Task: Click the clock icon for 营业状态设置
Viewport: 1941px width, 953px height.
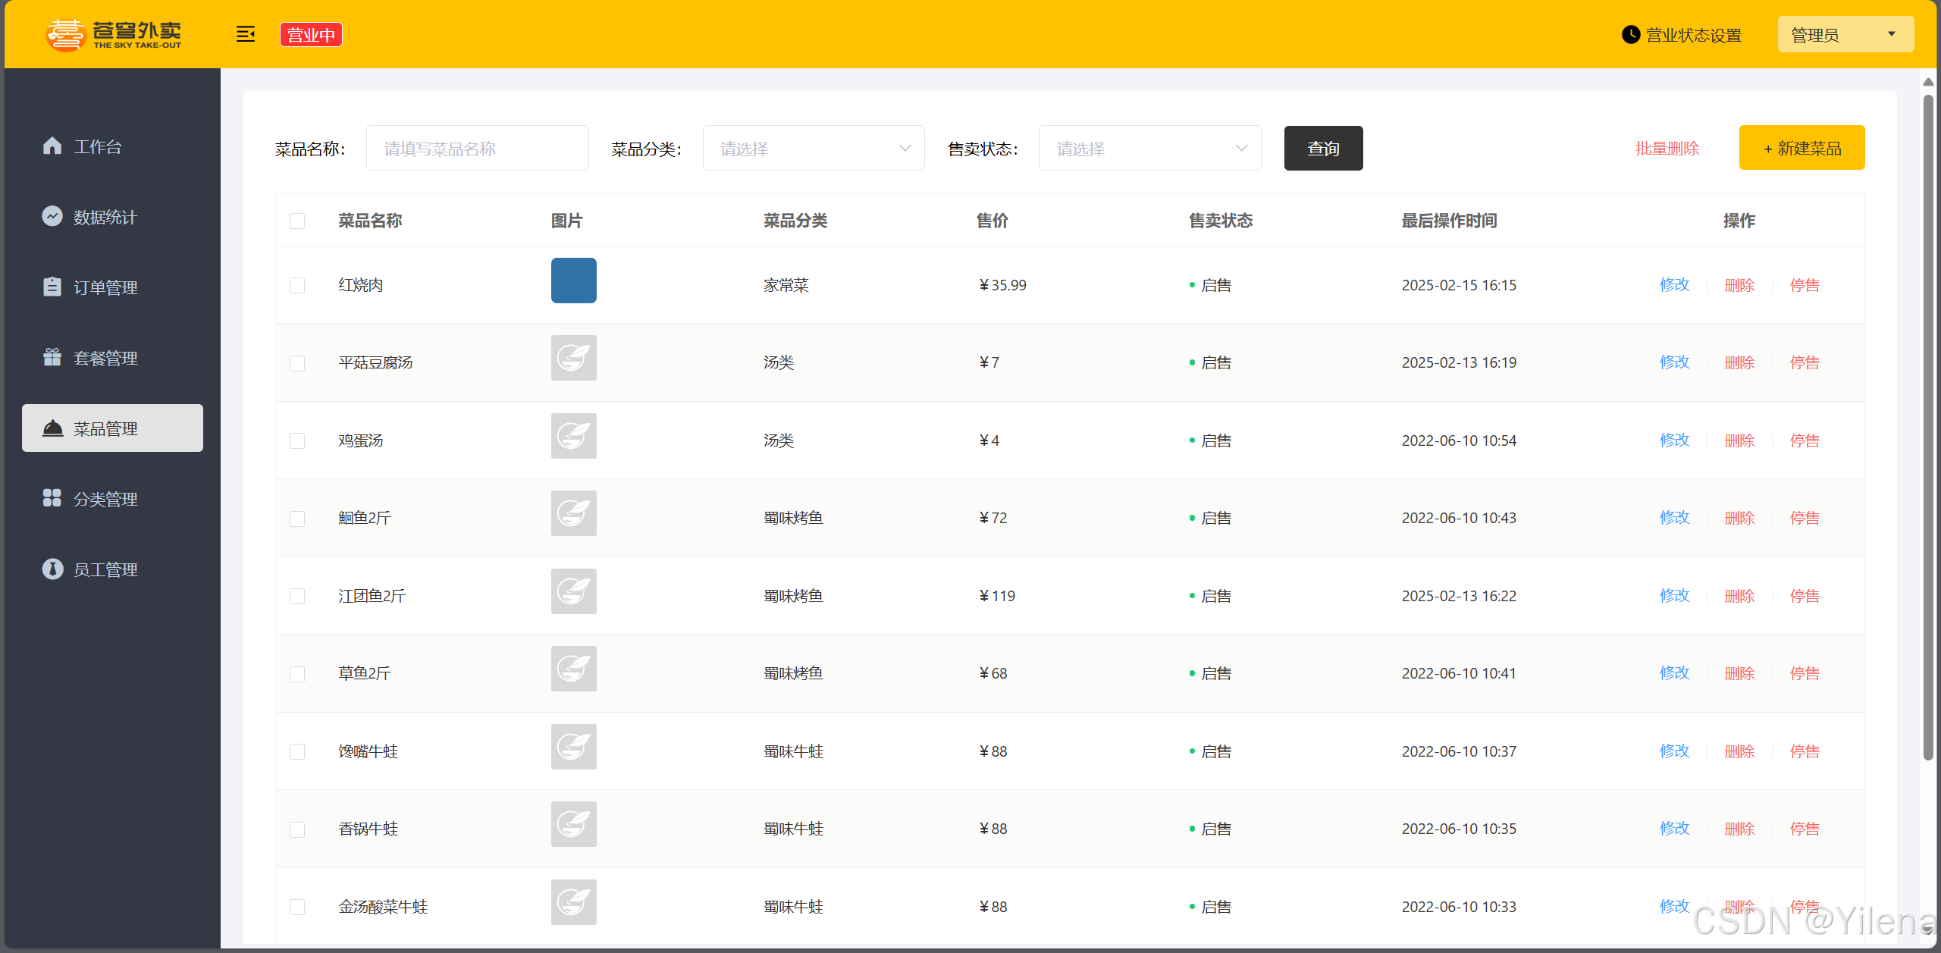Action: tap(1630, 35)
